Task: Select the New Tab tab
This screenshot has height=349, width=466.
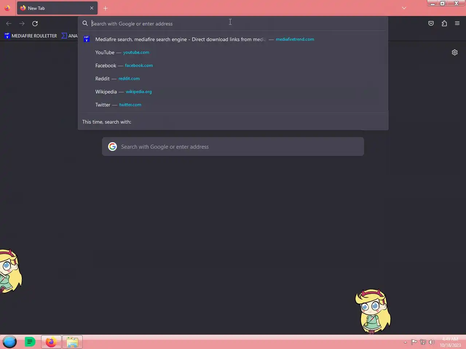Action: [57, 8]
